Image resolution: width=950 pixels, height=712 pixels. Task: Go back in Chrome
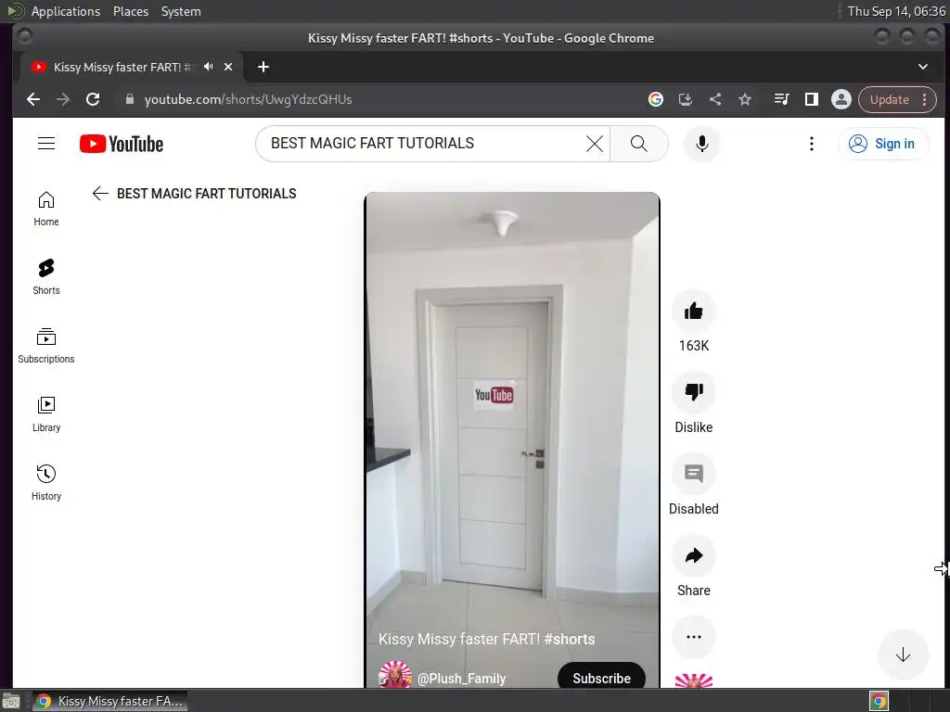pyautogui.click(x=33, y=99)
